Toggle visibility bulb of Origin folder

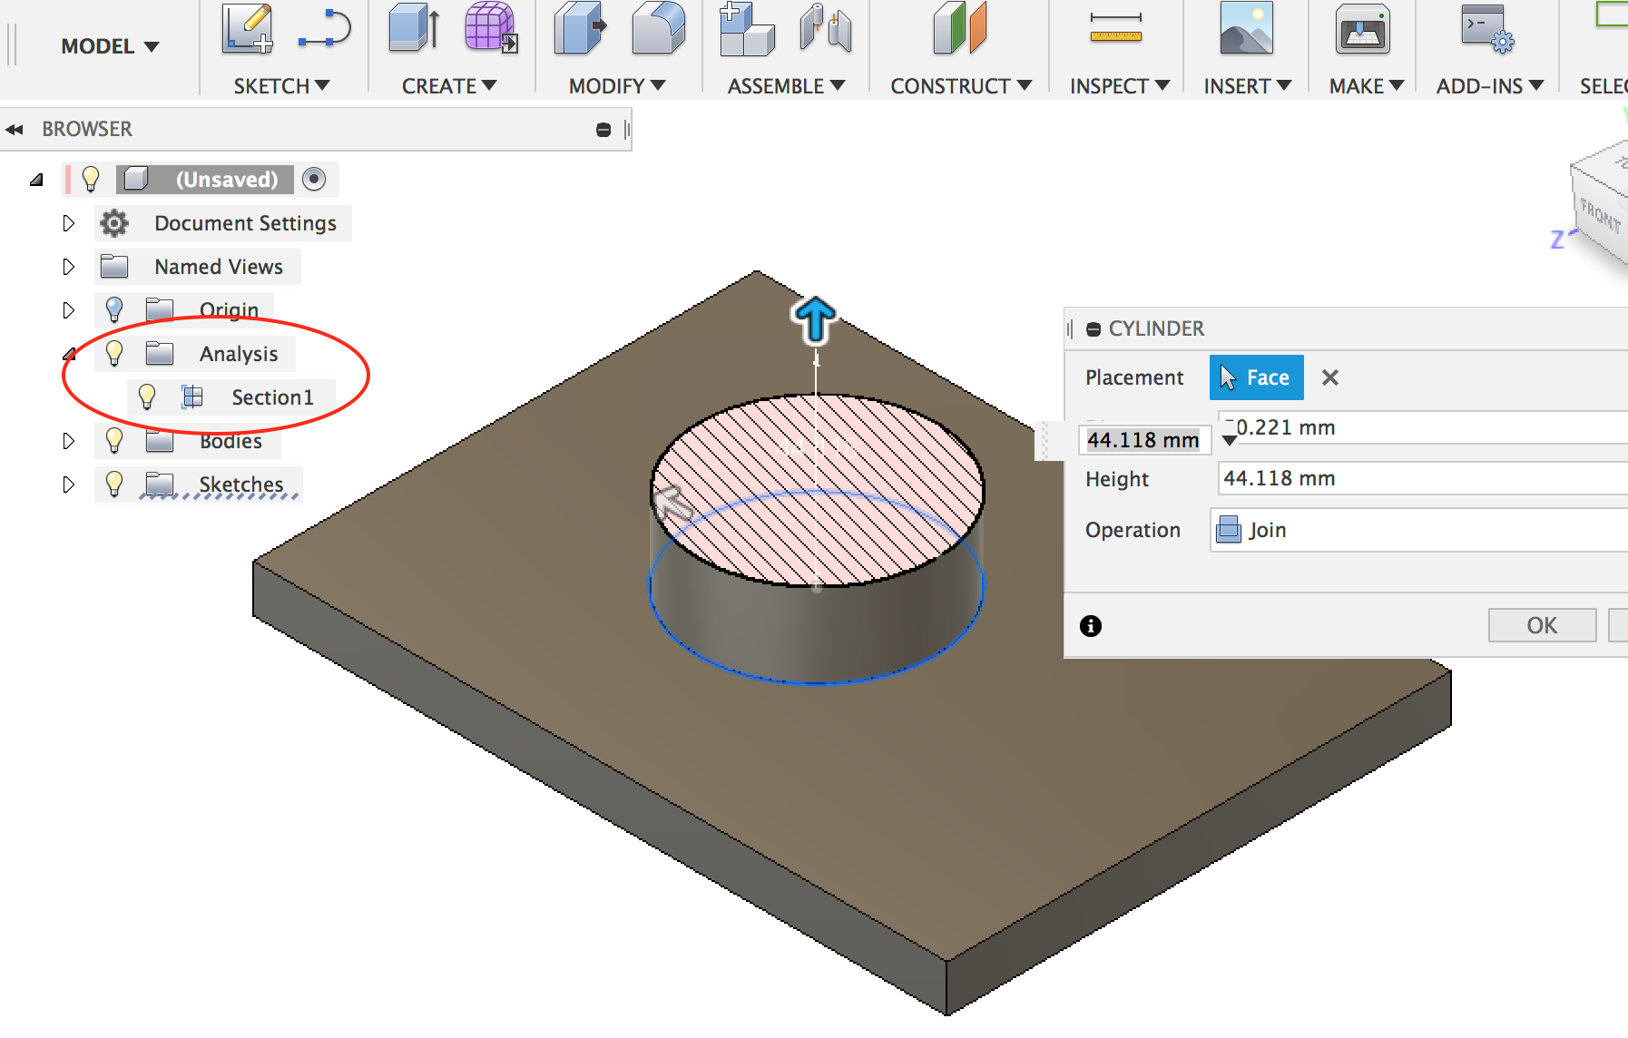[x=114, y=309]
